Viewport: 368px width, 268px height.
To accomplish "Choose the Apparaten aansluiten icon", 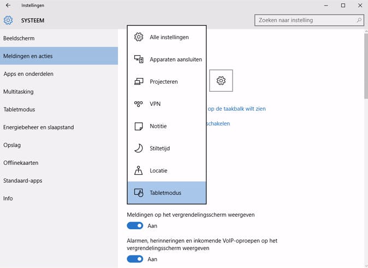I will coord(139,59).
